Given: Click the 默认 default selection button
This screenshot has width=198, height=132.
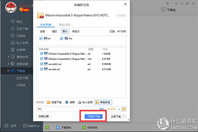Looking at the screenshot, I should point(65,31).
